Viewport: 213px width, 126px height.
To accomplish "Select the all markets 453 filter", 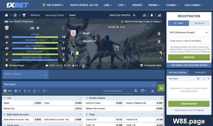I will click(8, 91).
